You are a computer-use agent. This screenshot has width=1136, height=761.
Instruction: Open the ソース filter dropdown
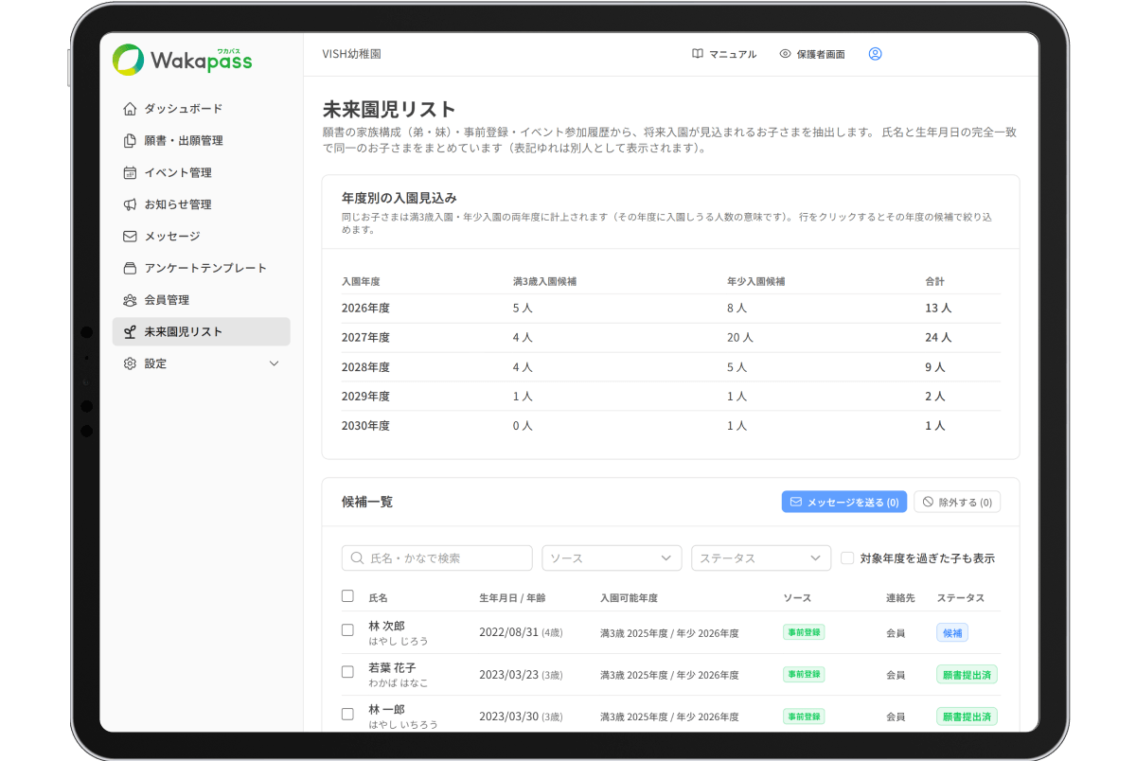point(612,558)
